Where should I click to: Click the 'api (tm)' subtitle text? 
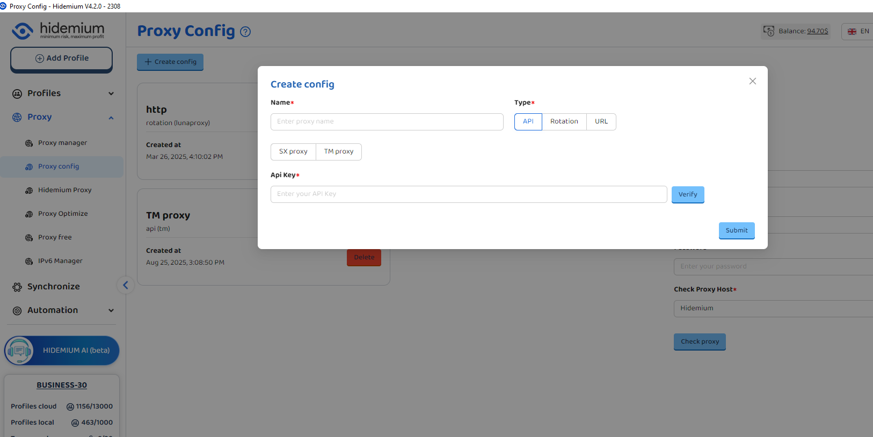pyautogui.click(x=158, y=229)
